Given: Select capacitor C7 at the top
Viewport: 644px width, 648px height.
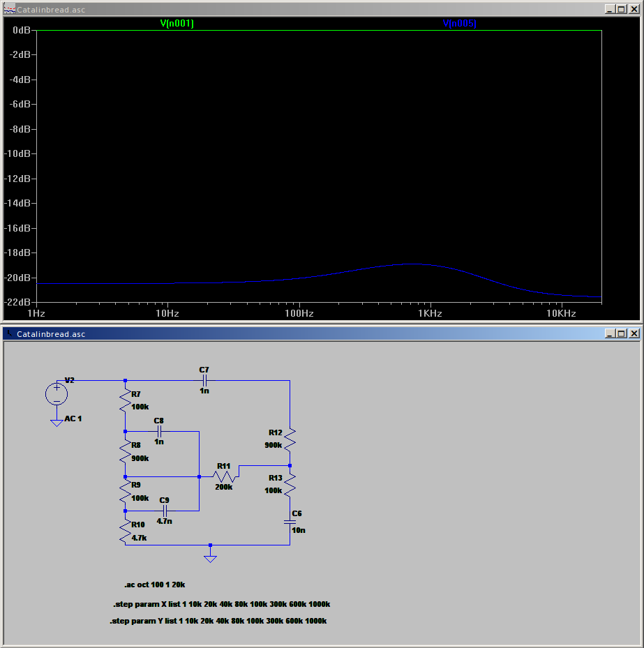Looking at the screenshot, I should point(204,380).
